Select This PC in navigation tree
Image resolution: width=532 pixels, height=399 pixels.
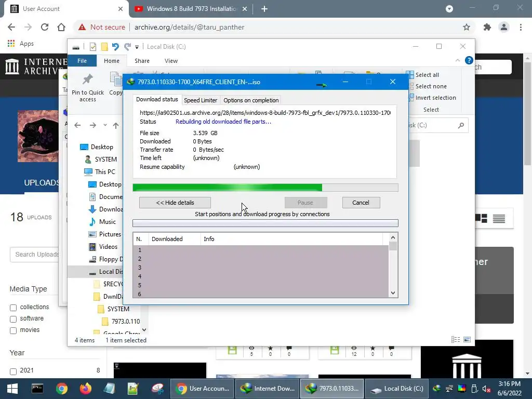coord(100,171)
